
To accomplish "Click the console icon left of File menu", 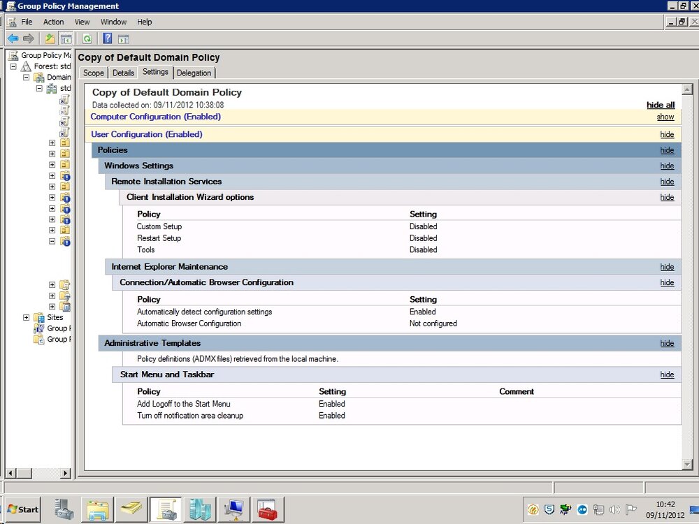I will 12,22.
